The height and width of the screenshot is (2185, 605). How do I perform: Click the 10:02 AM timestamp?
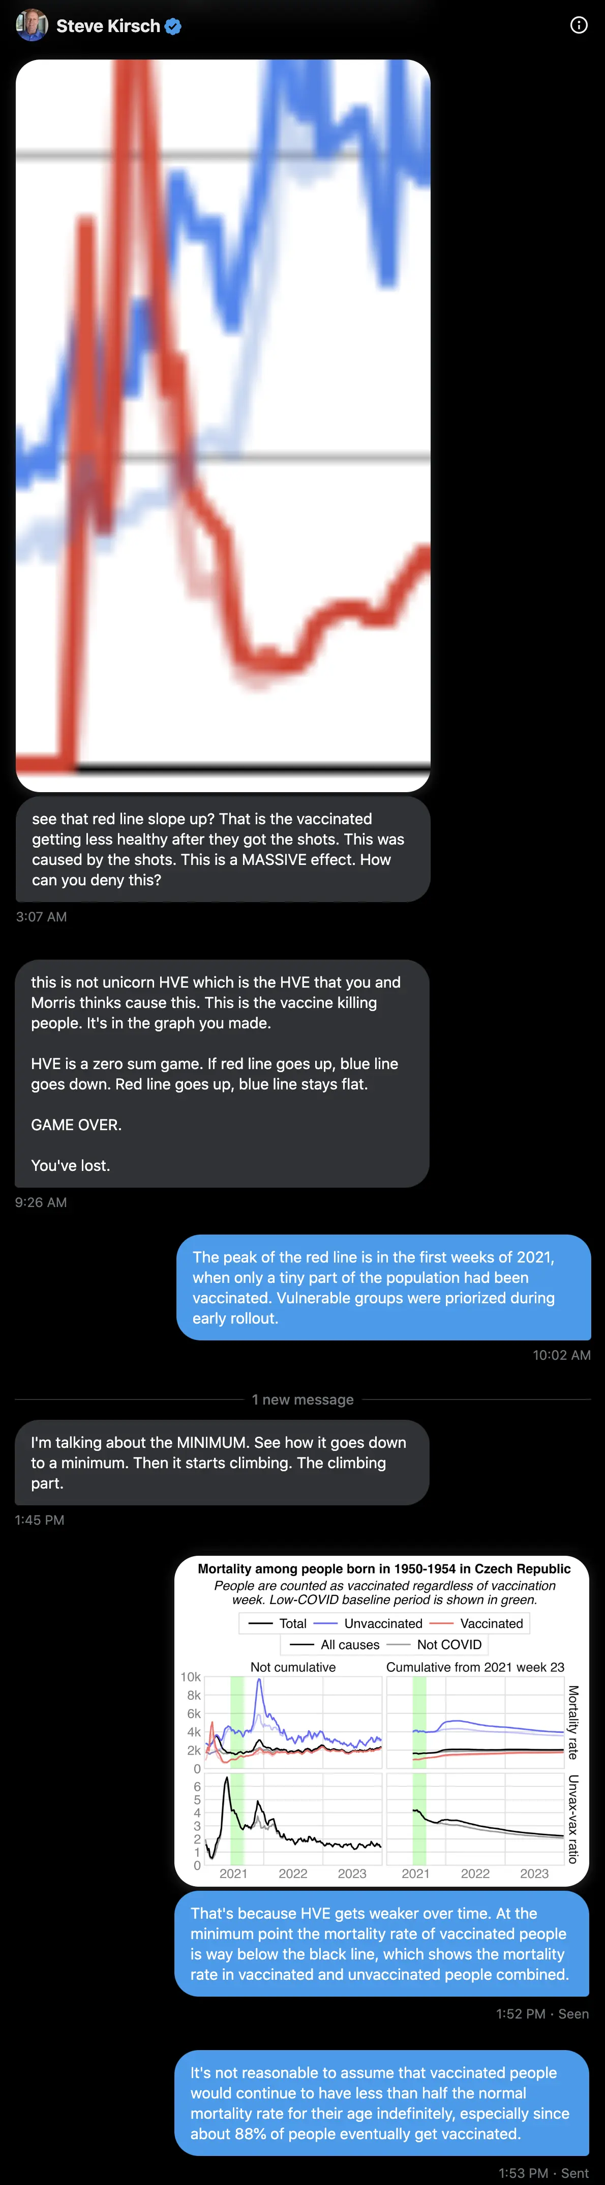[562, 1356]
